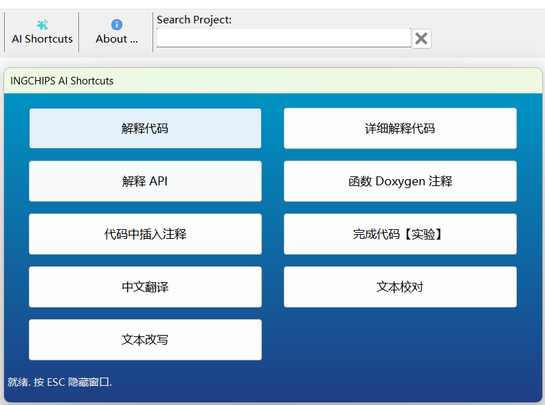This screenshot has height=405, width=545.
Task: Click the blue About info icon
Action: (x=117, y=25)
